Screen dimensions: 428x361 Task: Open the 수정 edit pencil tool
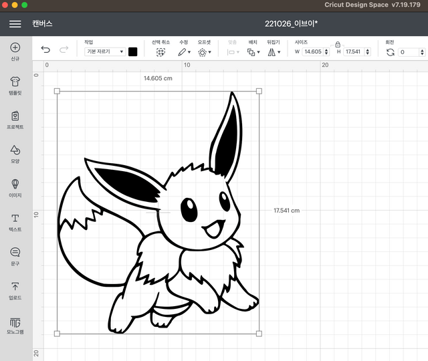click(182, 52)
